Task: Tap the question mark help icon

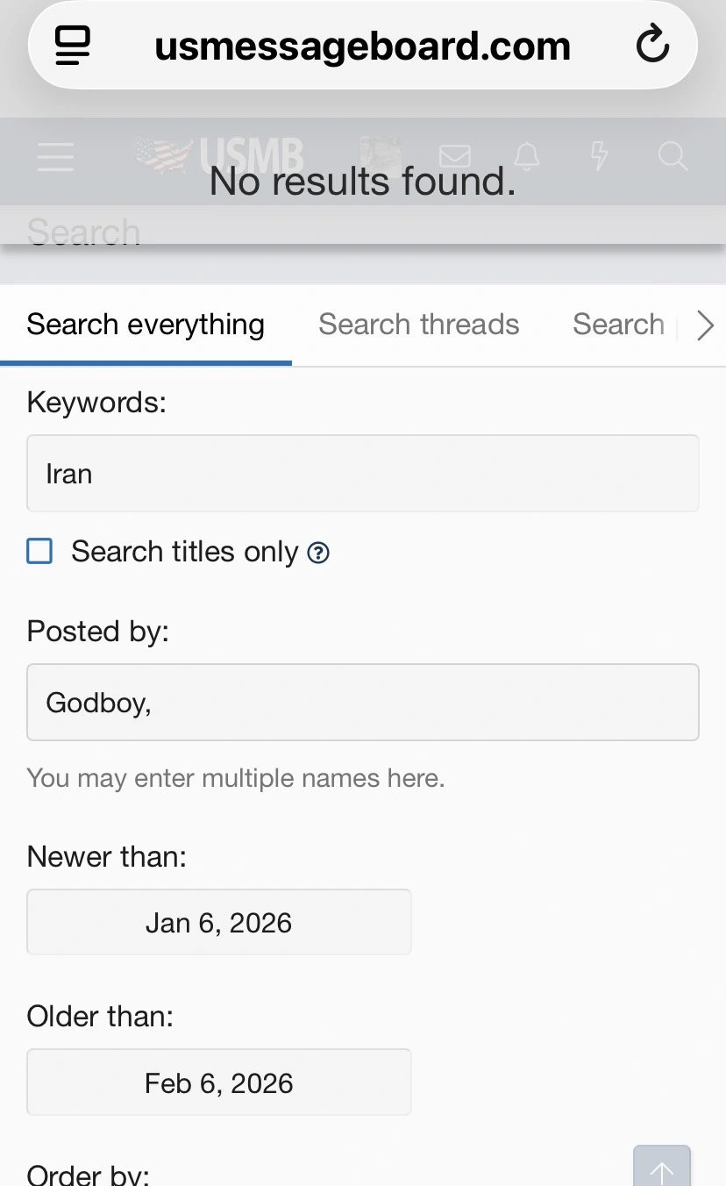Action: (319, 553)
